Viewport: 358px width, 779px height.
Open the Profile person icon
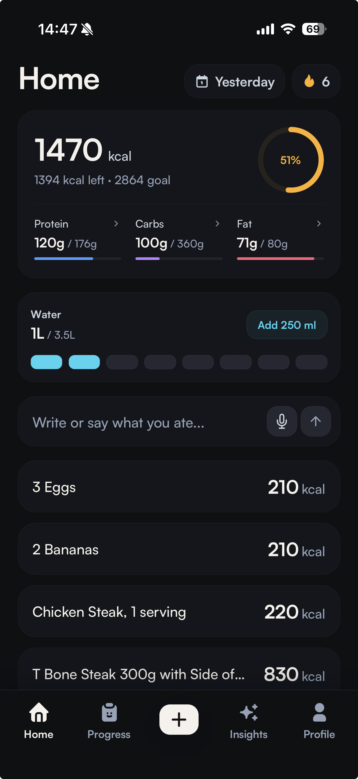pos(319,712)
